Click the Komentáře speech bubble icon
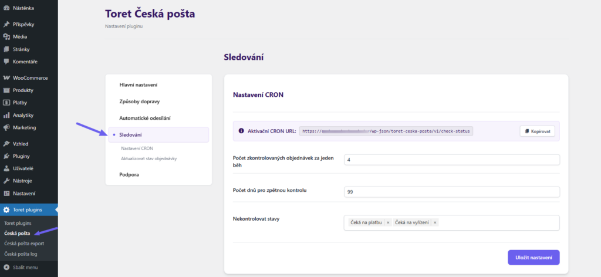601x277 pixels. [6, 62]
